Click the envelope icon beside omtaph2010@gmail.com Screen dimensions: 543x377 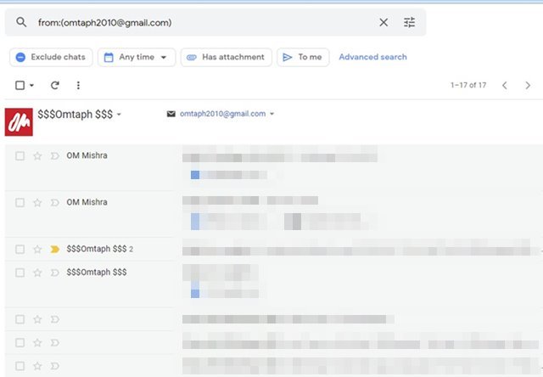pos(171,114)
